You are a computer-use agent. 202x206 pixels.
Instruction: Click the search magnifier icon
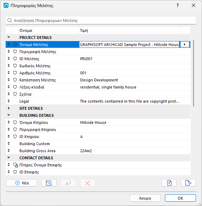click(x=10, y=21)
